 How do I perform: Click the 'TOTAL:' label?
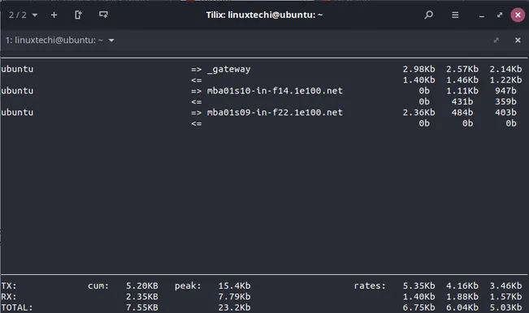click(x=17, y=307)
